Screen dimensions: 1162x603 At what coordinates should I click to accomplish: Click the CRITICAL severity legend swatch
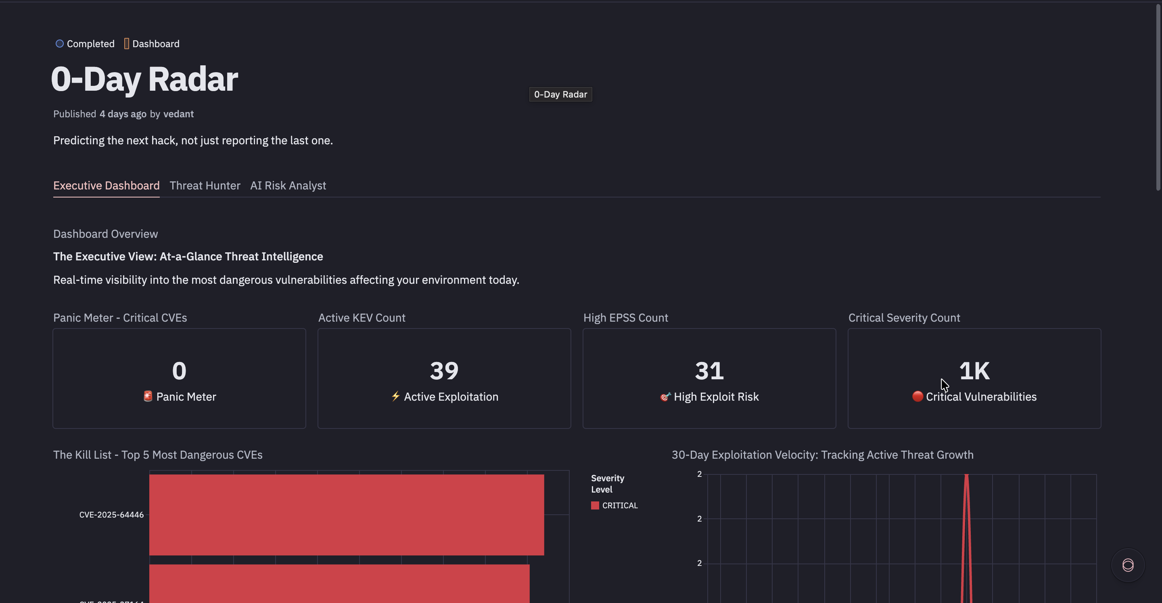click(x=595, y=505)
